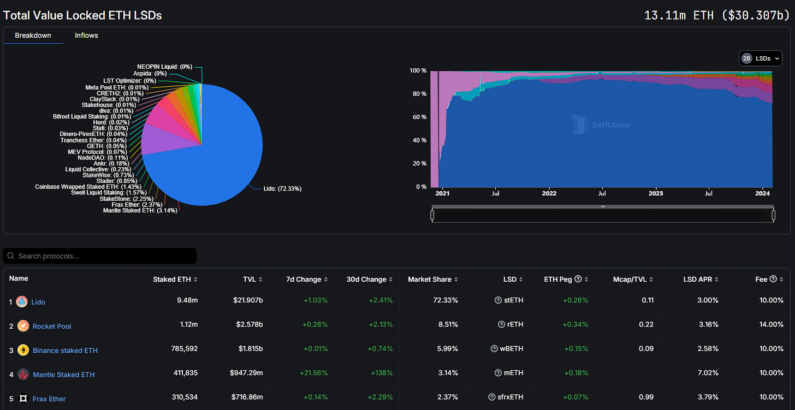Screen dimensions: 795x410
Task: Click the 8.51% Market Share cell
Action: [447, 325]
